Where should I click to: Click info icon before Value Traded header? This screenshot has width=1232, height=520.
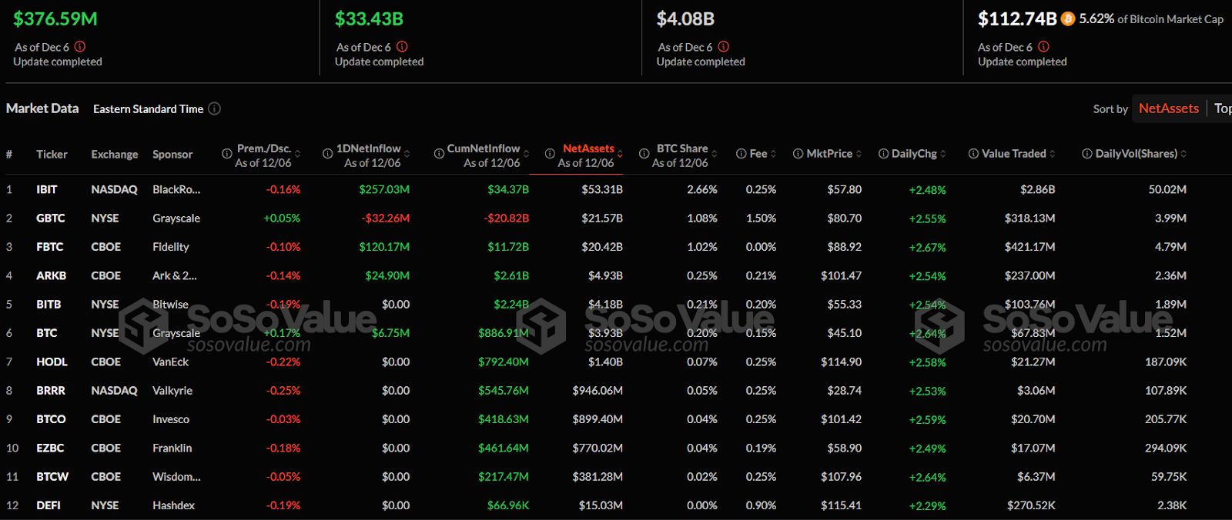click(x=973, y=154)
